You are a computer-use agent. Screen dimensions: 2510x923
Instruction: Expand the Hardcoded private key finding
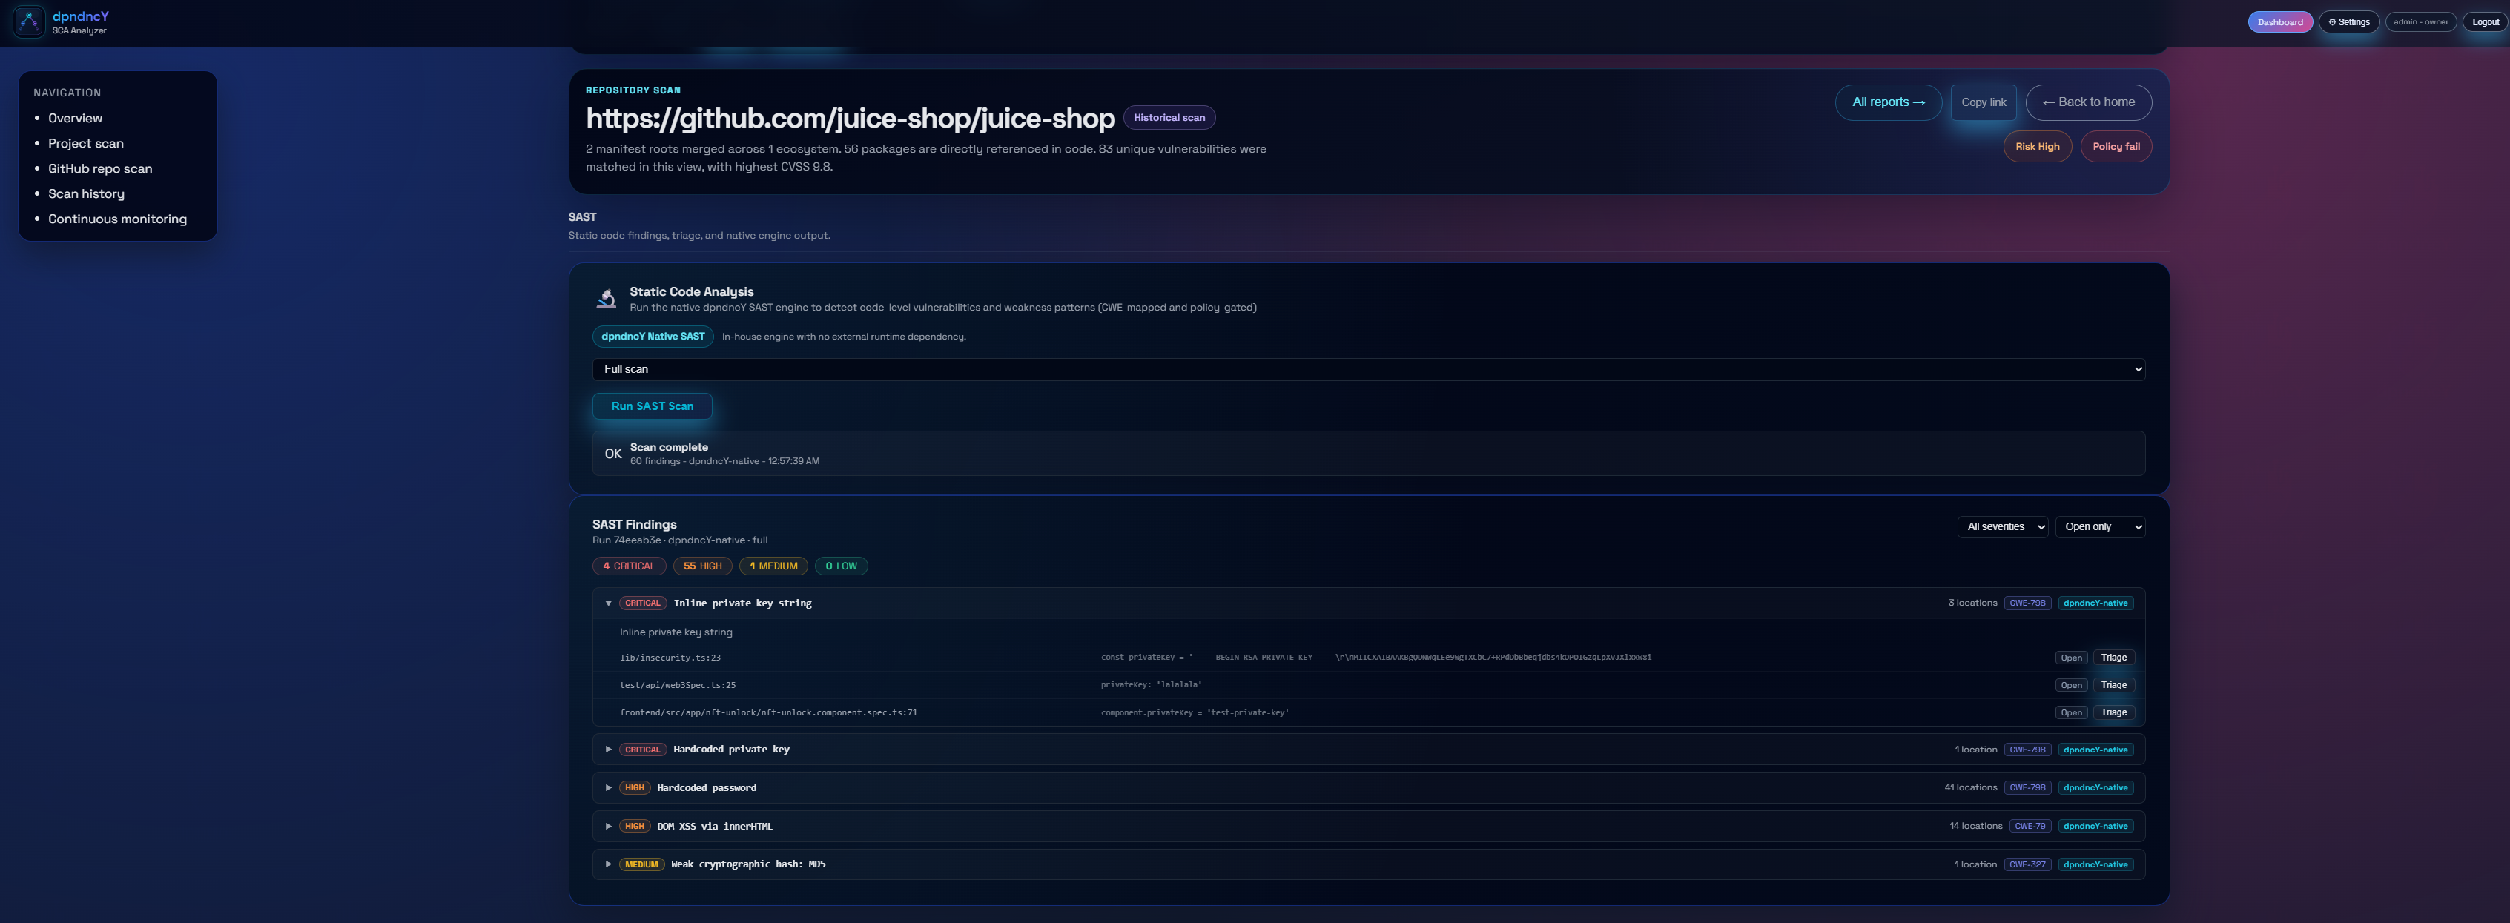[608, 750]
